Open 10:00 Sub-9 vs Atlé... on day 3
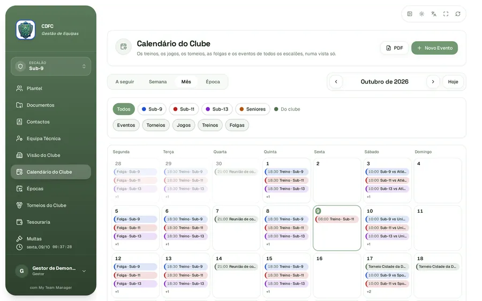The height and width of the screenshot is (301, 482). [x=387, y=172]
